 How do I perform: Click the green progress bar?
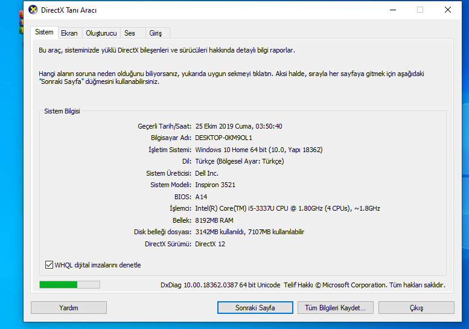click(69, 284)
